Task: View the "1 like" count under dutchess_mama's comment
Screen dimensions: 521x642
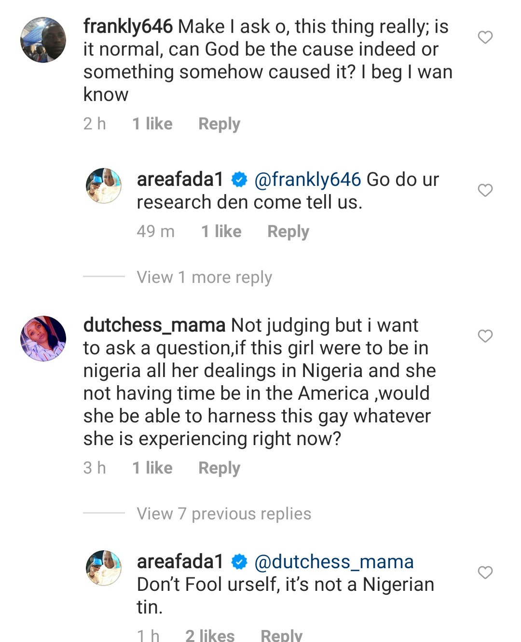Action: coord(152,468)
